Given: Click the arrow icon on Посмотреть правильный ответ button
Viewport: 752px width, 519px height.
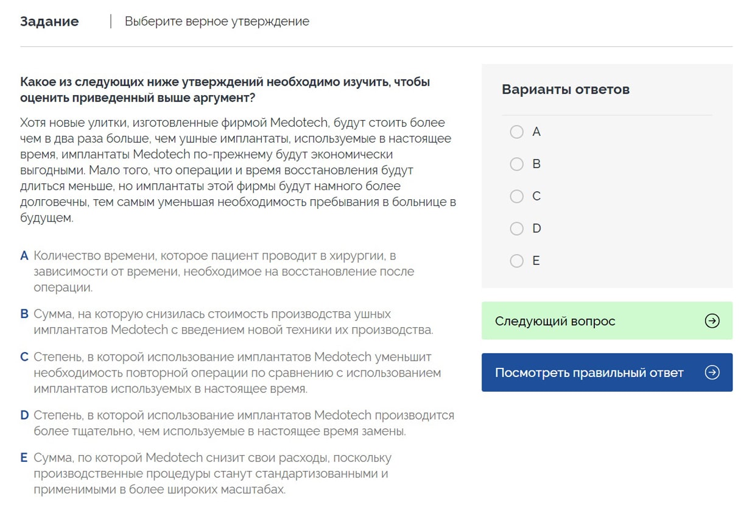Looking at the screenshot, I should (711, 372).
